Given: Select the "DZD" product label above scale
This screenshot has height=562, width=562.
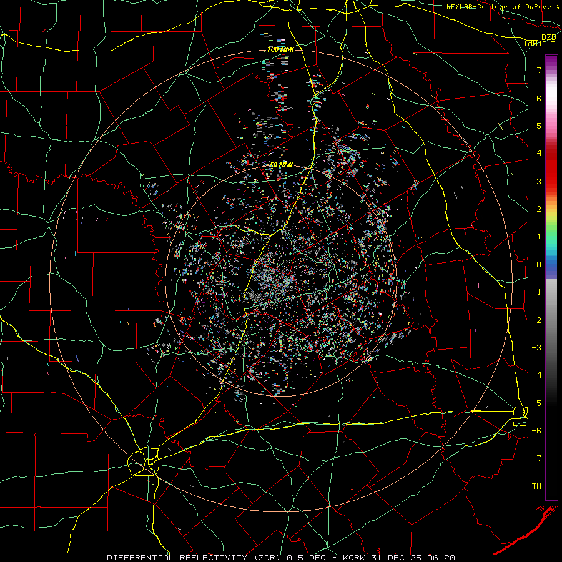Looking at the screenshot, I should [x=548, y=37].
